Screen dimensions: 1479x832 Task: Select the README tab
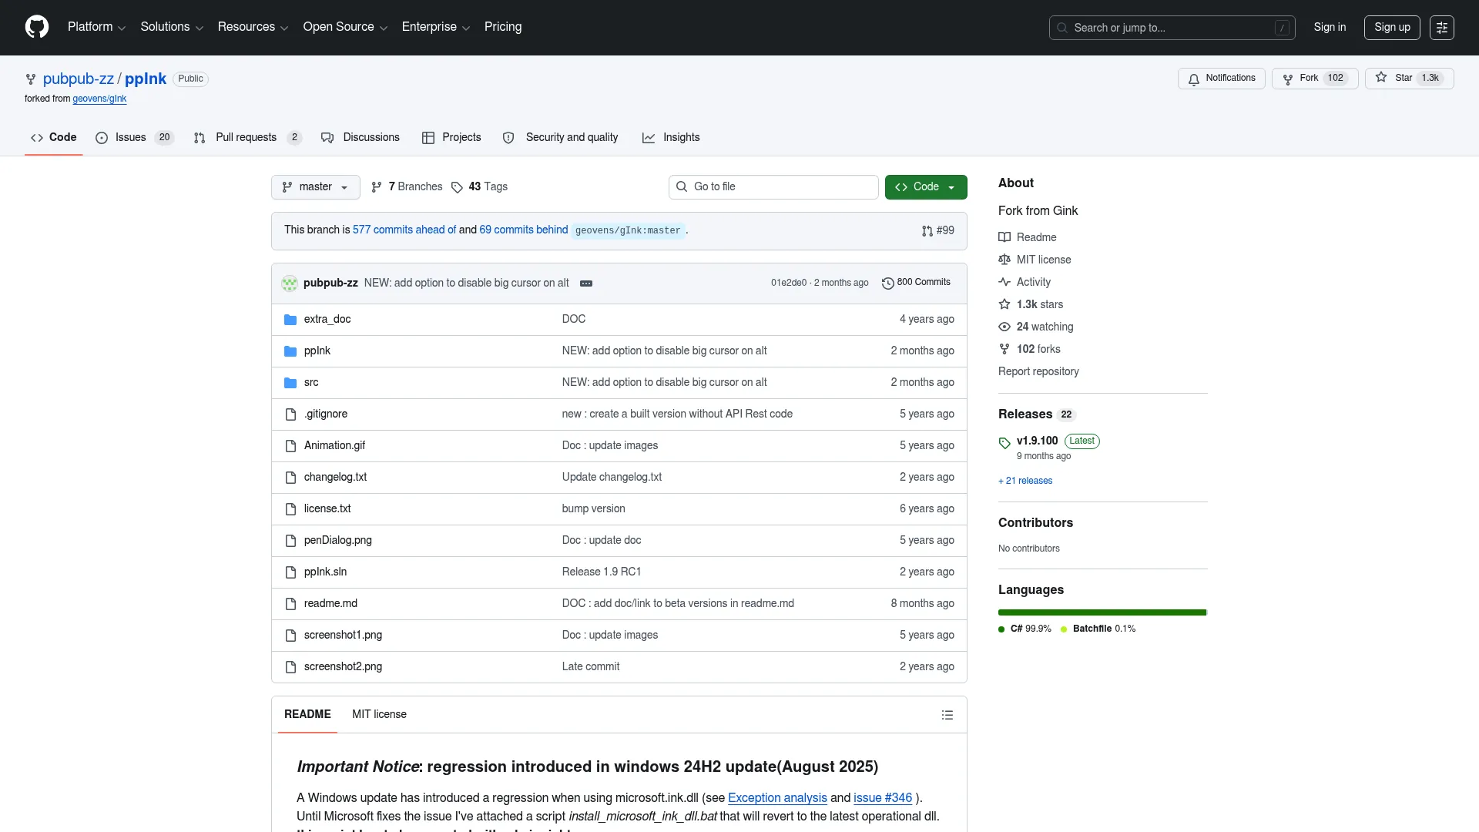pyautogui.click(x=307, y=715)
